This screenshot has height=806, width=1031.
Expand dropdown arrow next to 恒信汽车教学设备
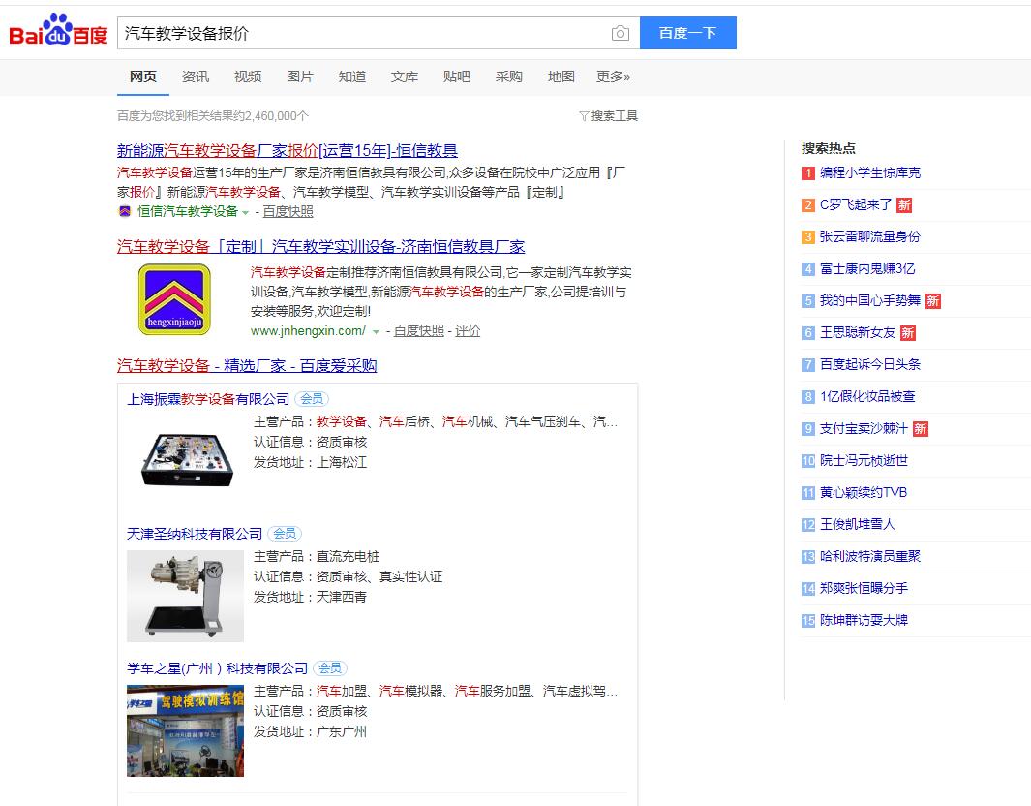click(x=245, y=212)
